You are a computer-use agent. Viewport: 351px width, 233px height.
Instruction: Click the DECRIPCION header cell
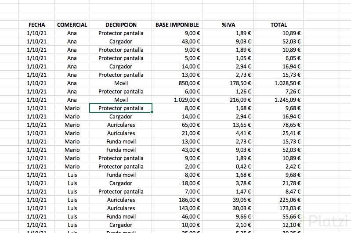coord(121,25)
